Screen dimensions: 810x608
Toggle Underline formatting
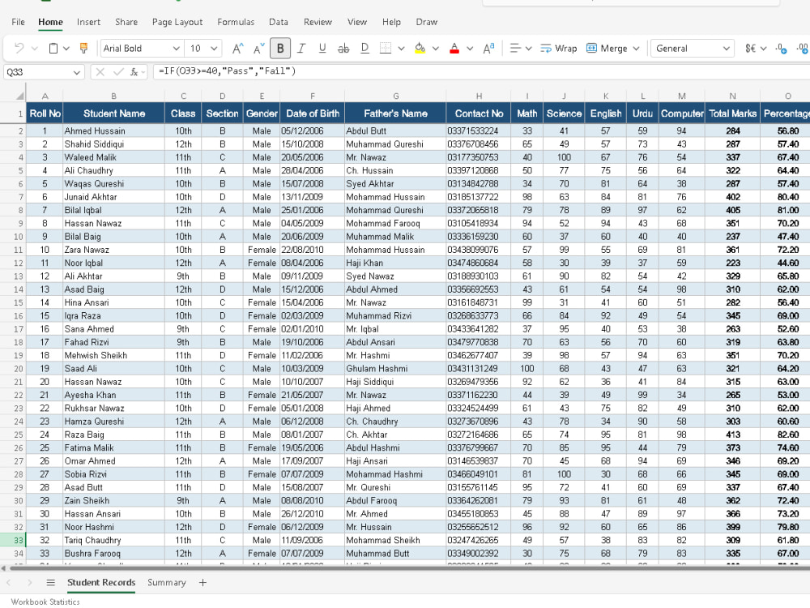322,48
